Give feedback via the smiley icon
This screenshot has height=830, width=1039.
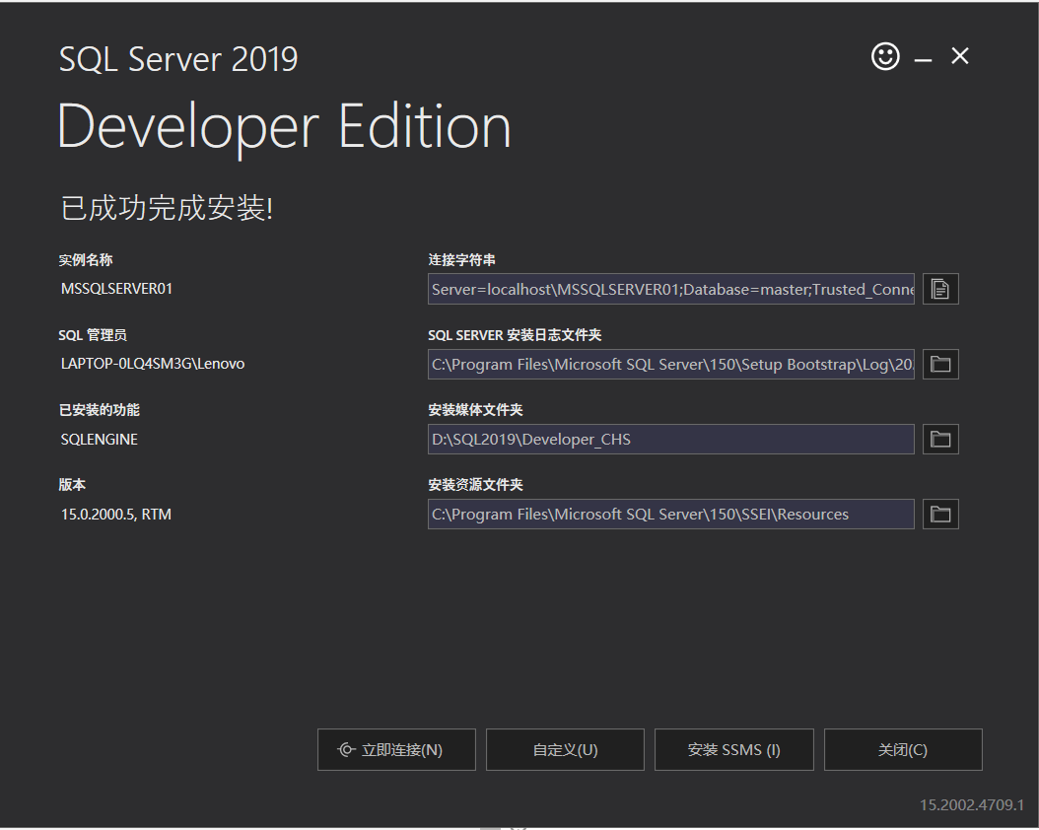coord(884,56)
